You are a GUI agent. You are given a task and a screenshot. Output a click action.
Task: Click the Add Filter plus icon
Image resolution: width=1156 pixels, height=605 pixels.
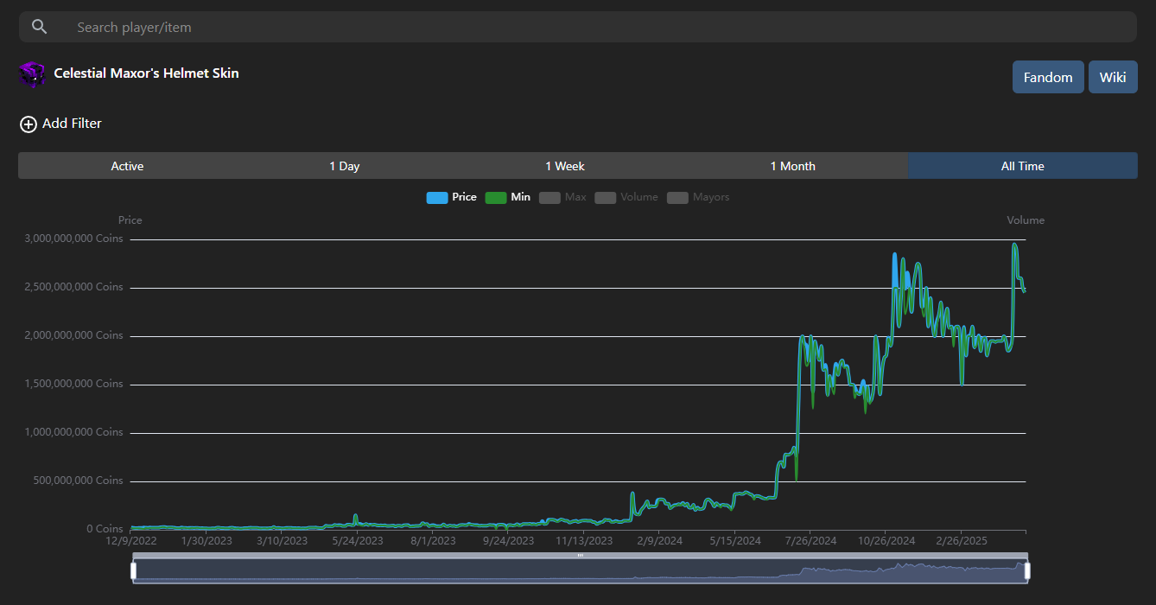coord(29,124)
